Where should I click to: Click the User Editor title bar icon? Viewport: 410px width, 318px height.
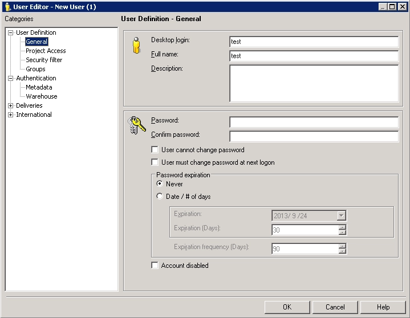(7, 7)
